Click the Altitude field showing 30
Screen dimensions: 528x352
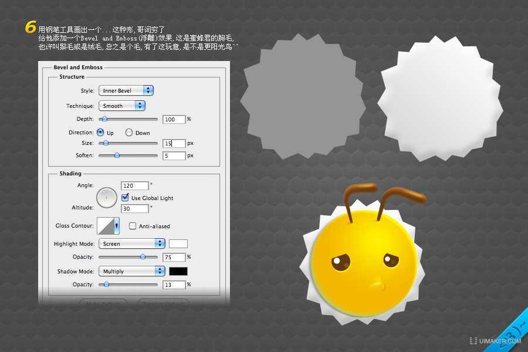[x=136, y=209]
